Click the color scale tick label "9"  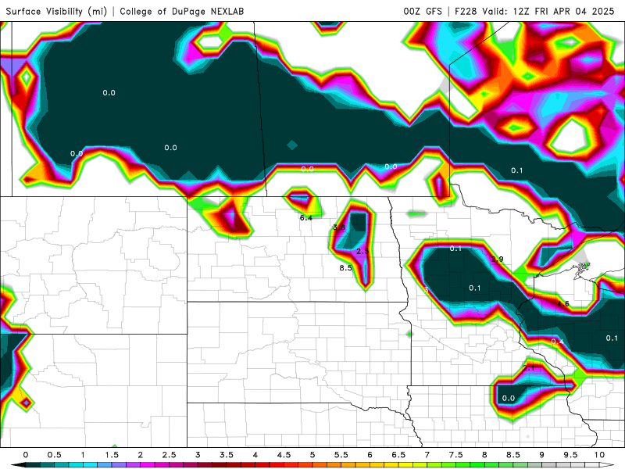[542, 455]
